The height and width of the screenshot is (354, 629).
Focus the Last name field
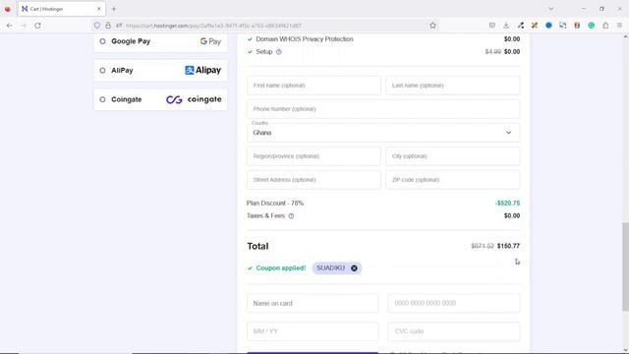452,86
